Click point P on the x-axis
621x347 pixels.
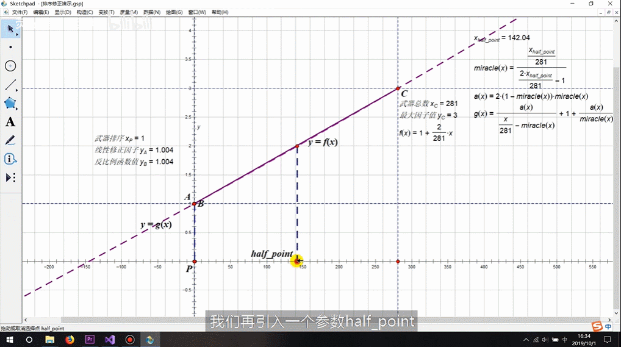coord(195,262)
